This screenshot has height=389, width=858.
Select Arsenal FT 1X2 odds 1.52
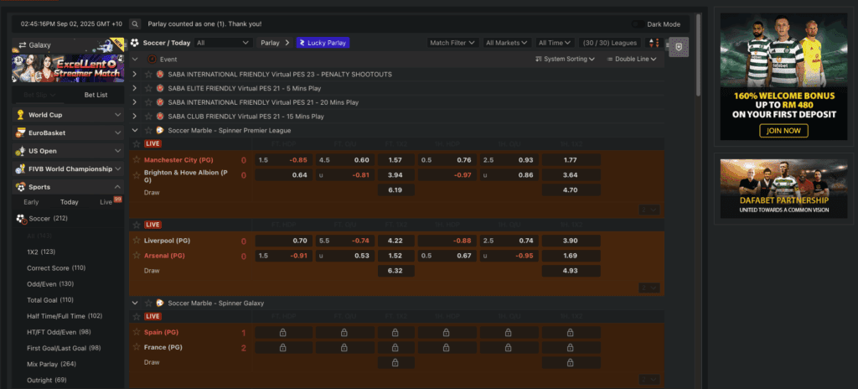tap(395, 256)
